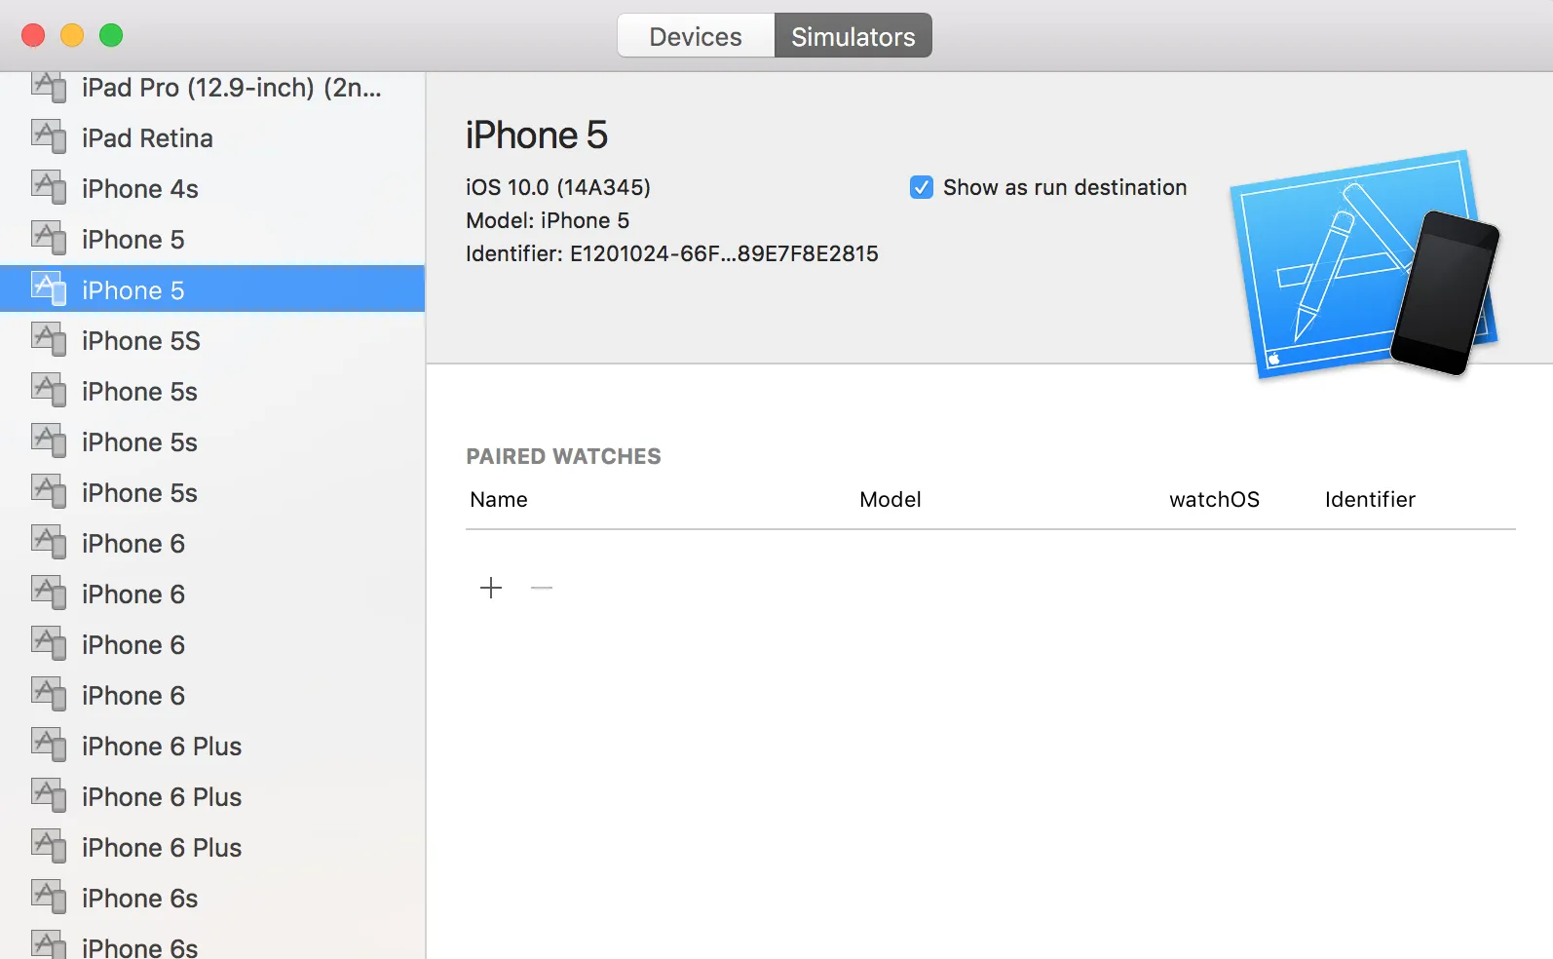1553x959 pixels.
Task: Click the minus button under Paired Watches
Action: tap(542, 588)
